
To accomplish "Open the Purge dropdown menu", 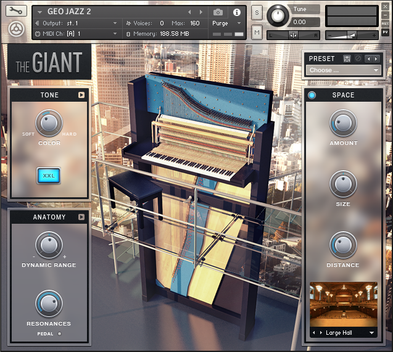I will (x=226, y=23).
